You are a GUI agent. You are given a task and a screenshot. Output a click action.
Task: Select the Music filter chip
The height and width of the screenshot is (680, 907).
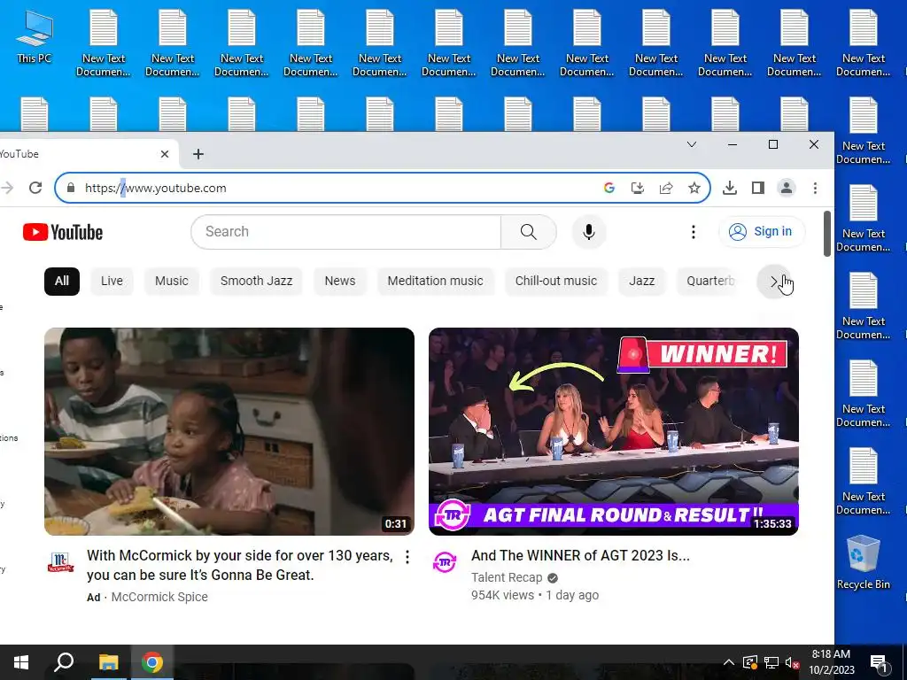click(172, 281)
